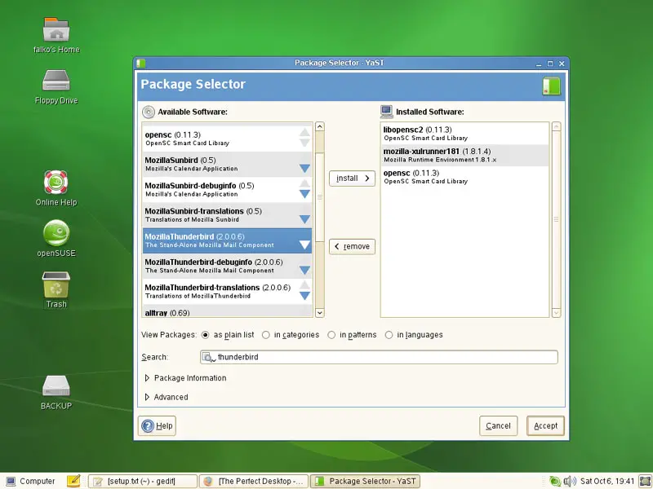Viewport: 653px width, 489px height.
Task: Open the yellow notes icon on the panel
Action: click(73, 481)
